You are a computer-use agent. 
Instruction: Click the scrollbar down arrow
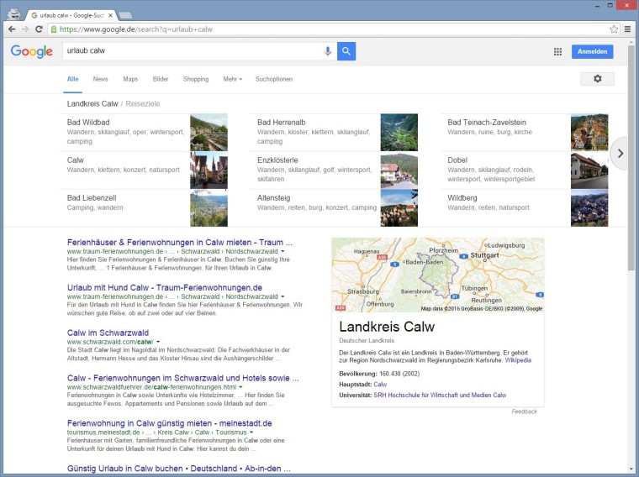coord(631,469)
